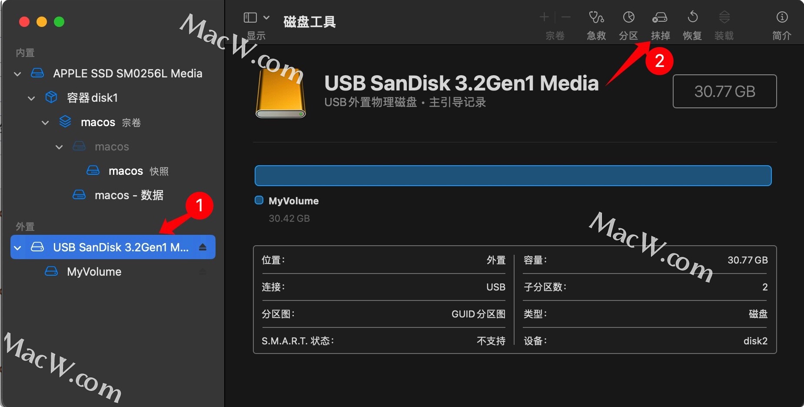Click the 30.77 GB capacity box

724,91
